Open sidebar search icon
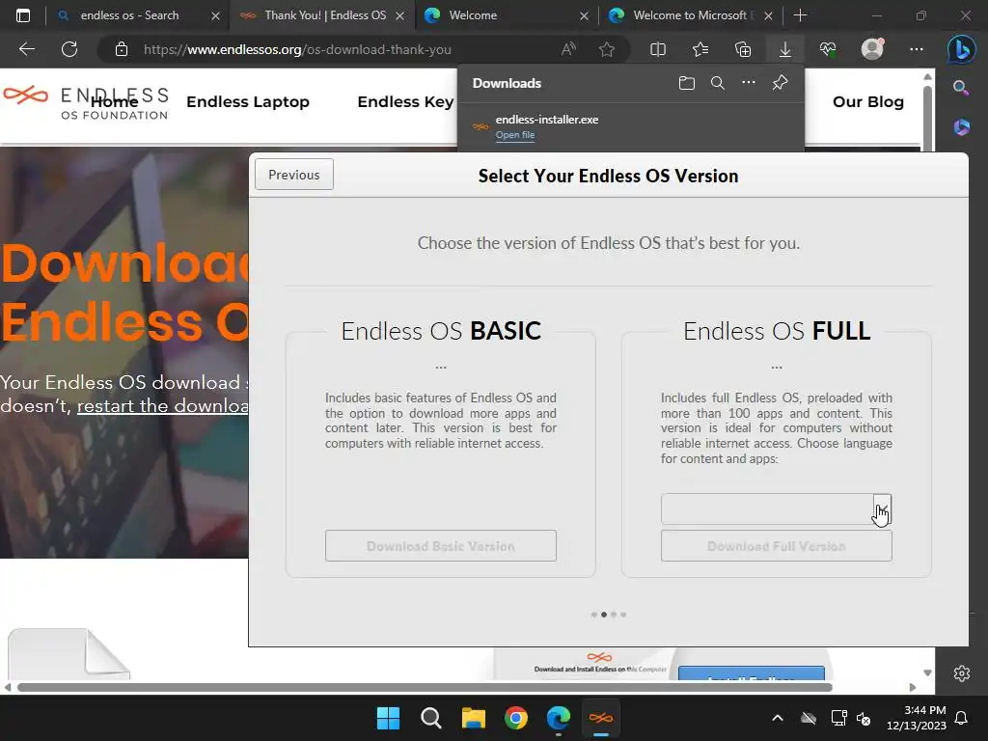 click(x=961, y=88)
